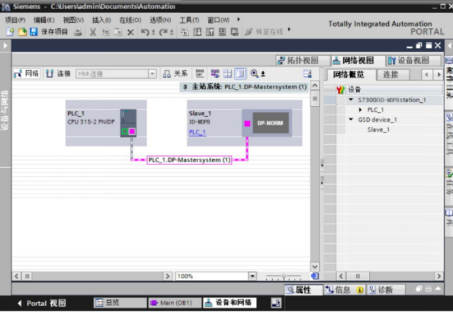Open project using the folder icon
Image resolution: width=453 pixels, height=312 pixels.
22,31
